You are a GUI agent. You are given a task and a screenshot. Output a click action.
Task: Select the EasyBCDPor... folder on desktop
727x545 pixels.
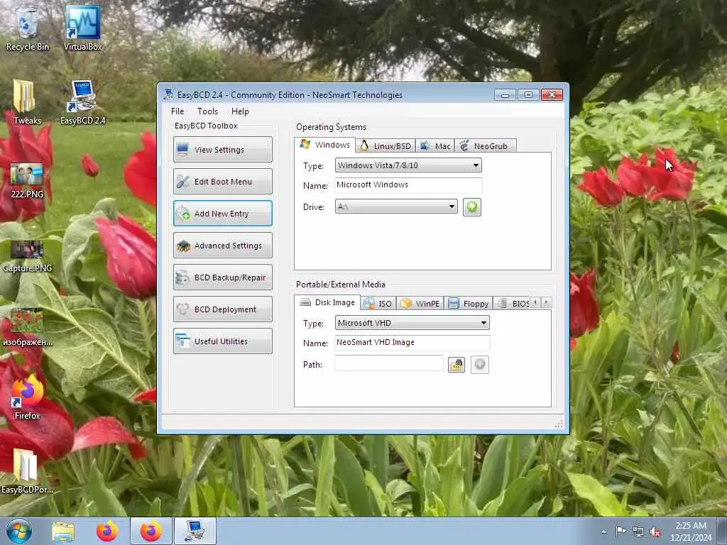(27, 472)
